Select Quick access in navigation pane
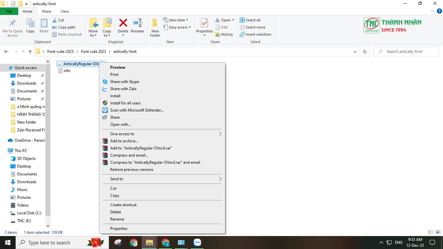The height and width of the screenshot is (249, 443). tap(23, 68)
